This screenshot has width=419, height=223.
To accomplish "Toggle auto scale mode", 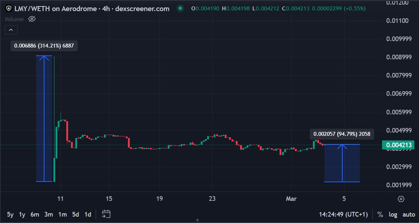I will click(409, 214).
